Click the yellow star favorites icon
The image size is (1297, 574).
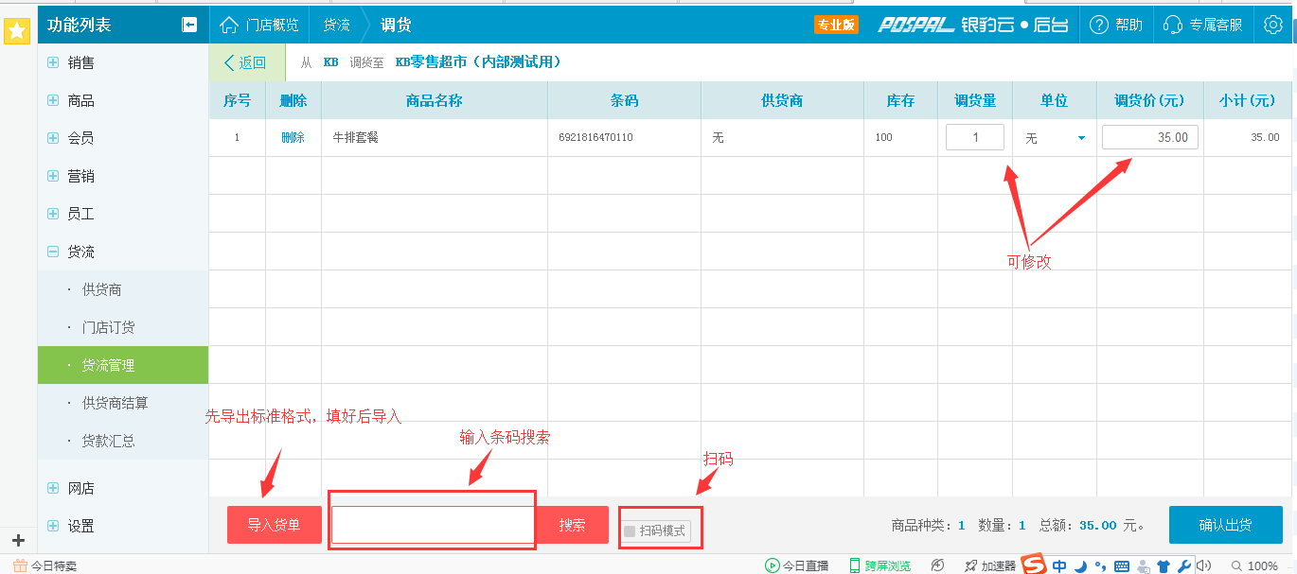16,30
